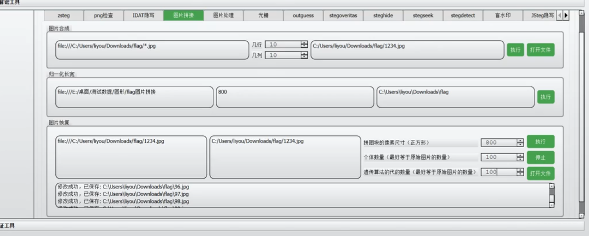Click the active 图片拼接 tab
This screenshot has width=589, height=236.
tap(183, 16)
